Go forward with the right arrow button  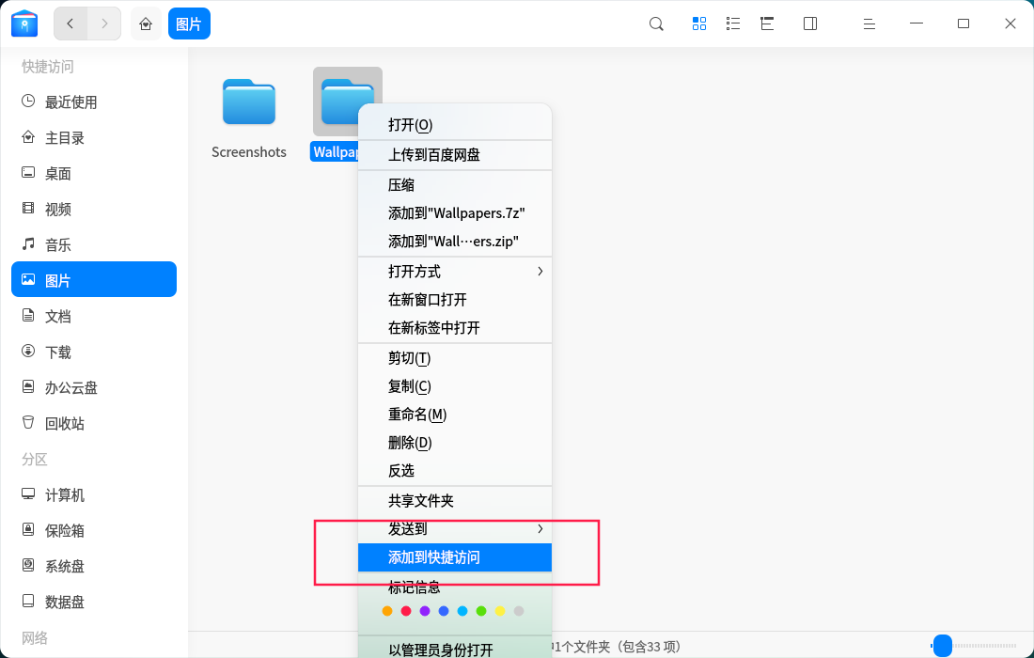pyautogui.click(x=104, y=23)
